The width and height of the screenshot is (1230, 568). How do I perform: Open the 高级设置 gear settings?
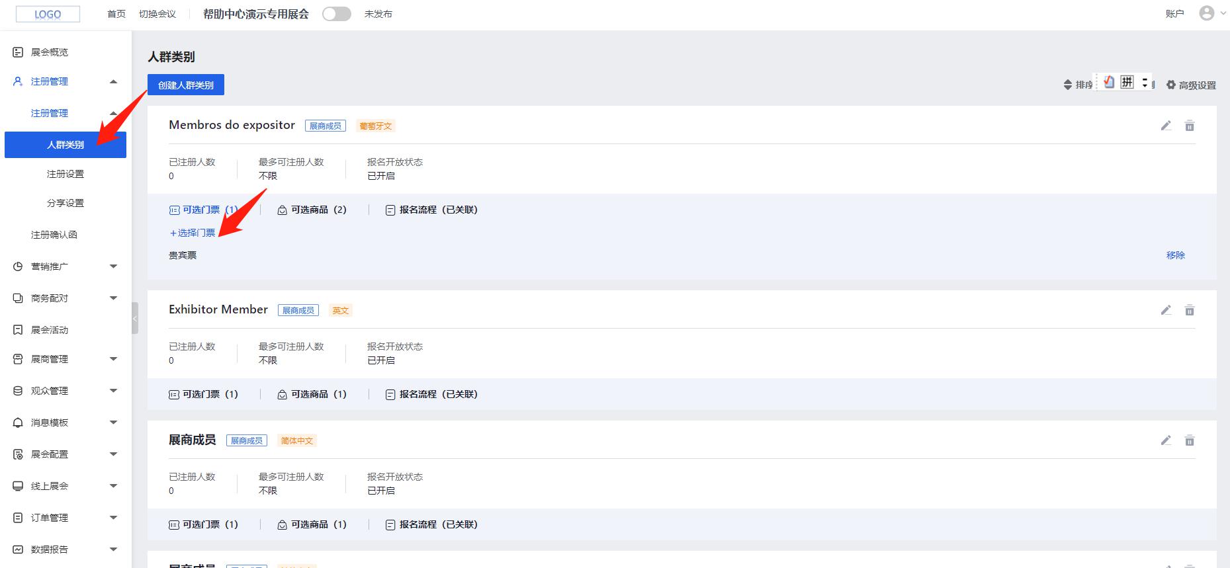(1190, 85)
